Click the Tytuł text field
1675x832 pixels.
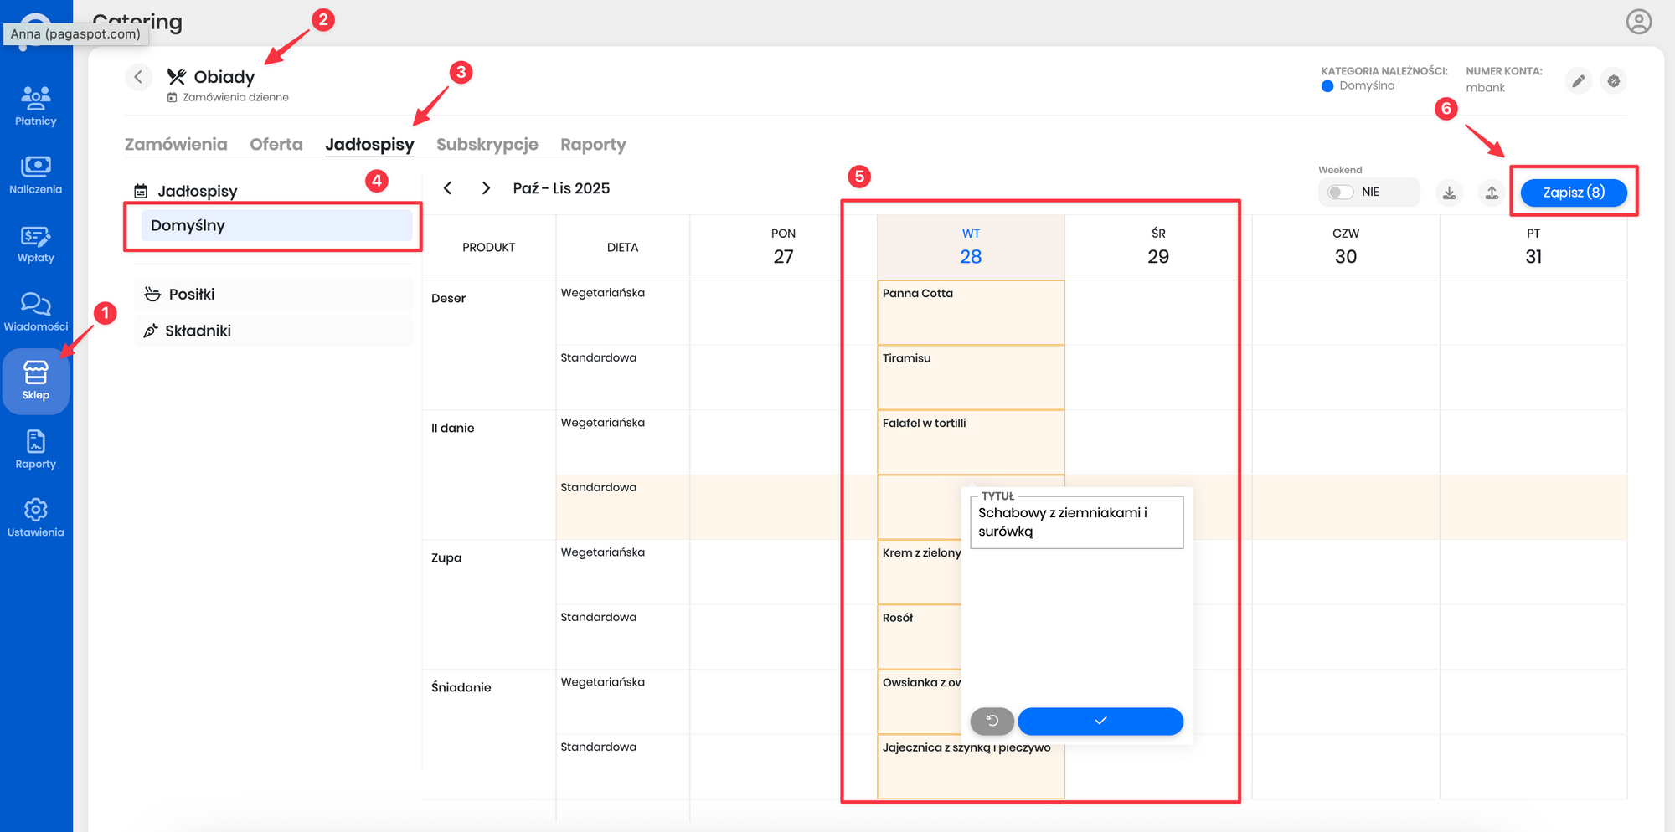click(x=1076, y=522)
